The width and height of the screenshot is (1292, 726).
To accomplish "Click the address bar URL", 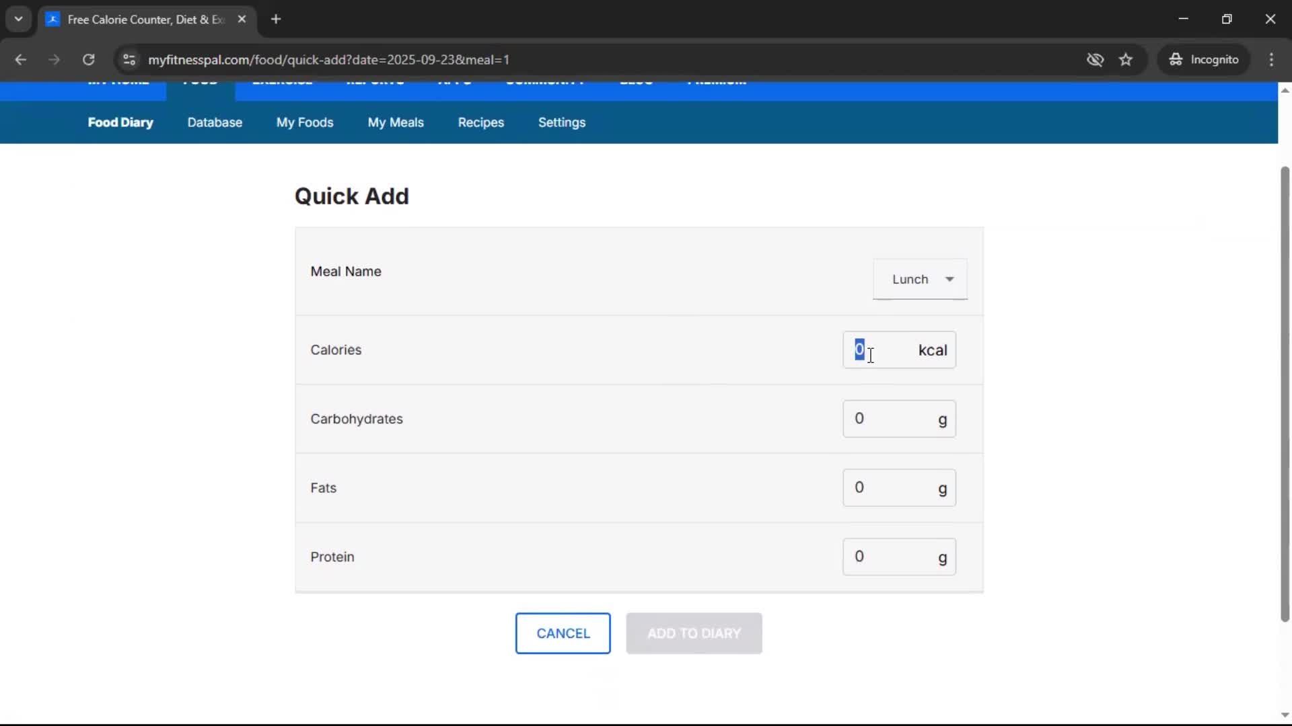I will click(328, 59).
